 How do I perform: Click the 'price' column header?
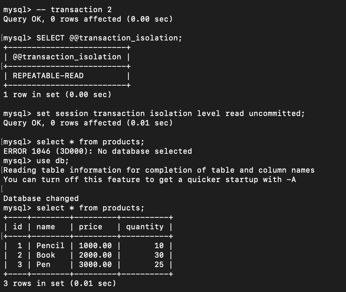pyautogui.click(x=90, y=227)
